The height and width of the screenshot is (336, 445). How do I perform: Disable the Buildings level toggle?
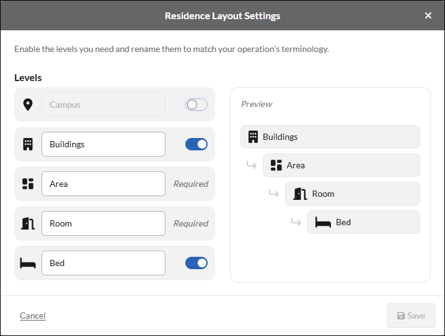coord(196,144)
